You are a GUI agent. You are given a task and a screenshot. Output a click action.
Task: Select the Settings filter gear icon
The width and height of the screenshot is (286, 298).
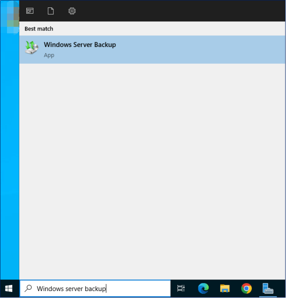(x=72, y=11)
